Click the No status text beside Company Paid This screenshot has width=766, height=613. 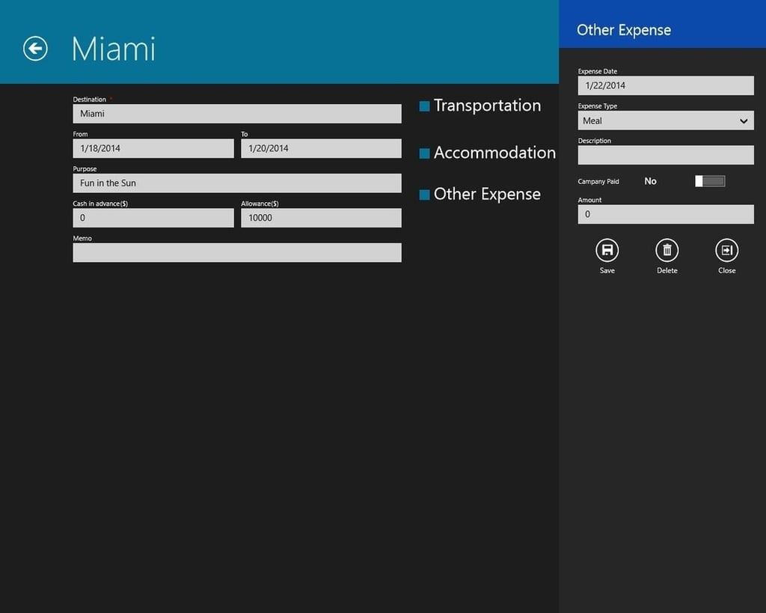(650, 181)
